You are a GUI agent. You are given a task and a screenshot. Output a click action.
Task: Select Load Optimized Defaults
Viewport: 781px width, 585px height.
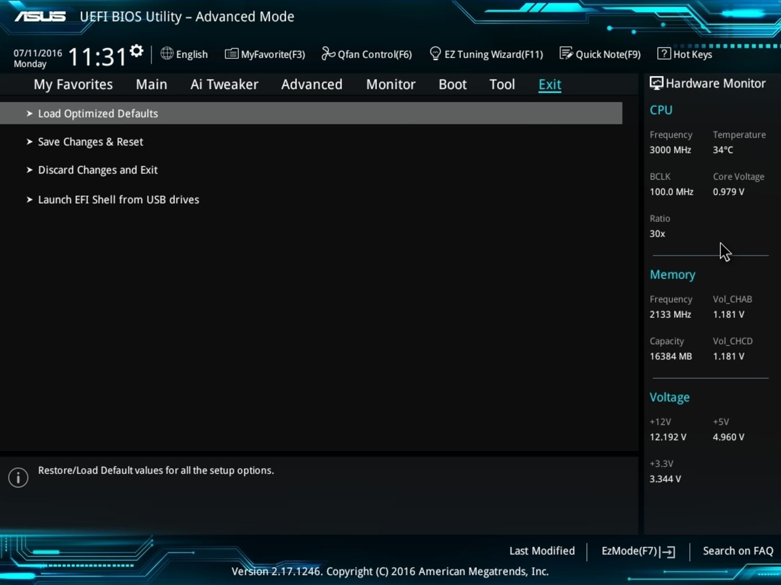click(311, 114)
